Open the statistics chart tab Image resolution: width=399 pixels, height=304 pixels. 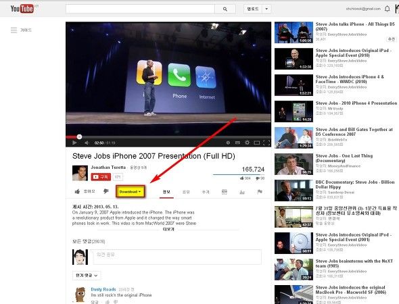(x=242, y=192)
